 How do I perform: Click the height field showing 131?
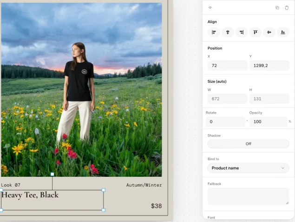pyautogui.click(x=269, y=99)
